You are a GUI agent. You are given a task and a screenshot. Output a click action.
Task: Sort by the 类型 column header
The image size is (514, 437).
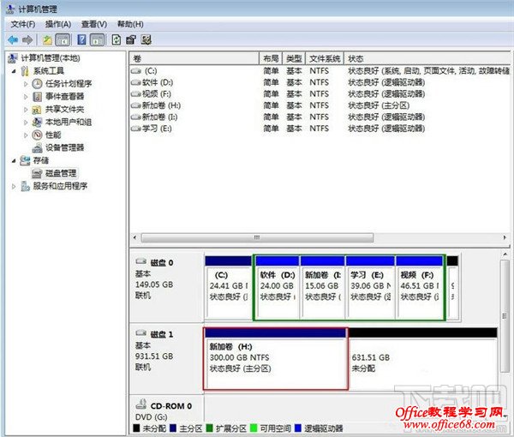pyautogui.click(x=294, y=58)
